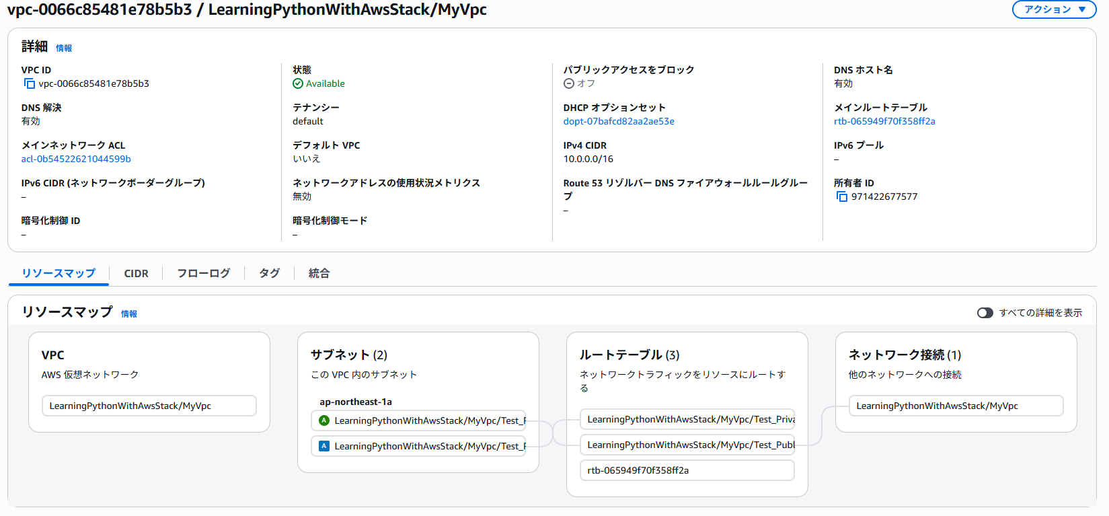Click 情報 link next to 詳細 heading
The image size is (1109, 516).
pyautogui.click(x=64, y=48)
